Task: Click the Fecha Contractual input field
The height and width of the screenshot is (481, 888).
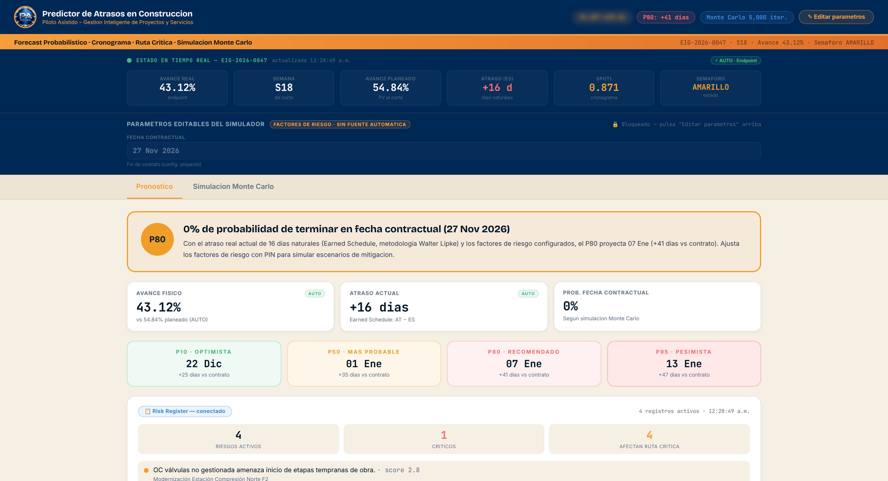Action: (x=444, y=151)
